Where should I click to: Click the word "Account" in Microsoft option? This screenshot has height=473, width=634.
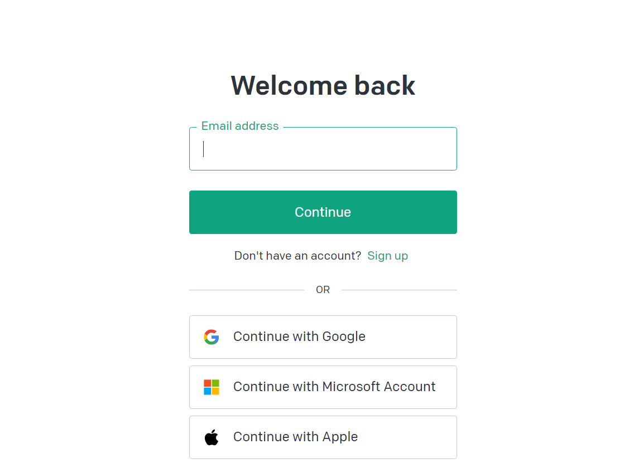[409, 387]
